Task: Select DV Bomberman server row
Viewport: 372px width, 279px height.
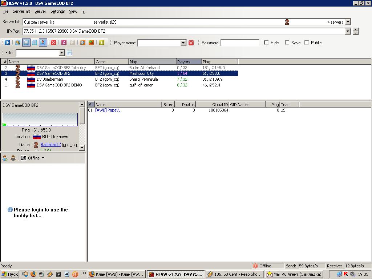Action: (x=50, y=79)
